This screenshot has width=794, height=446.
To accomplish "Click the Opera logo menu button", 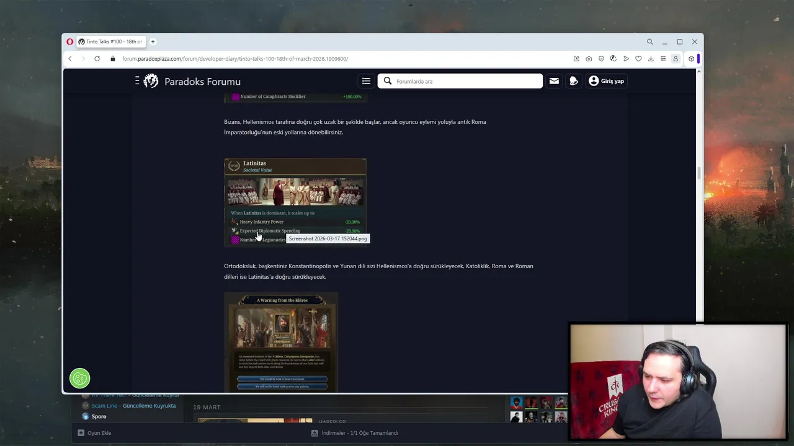I will coord(69,42).
